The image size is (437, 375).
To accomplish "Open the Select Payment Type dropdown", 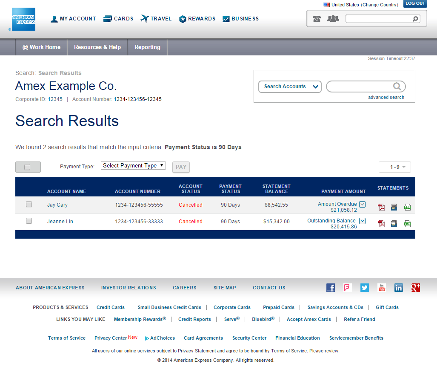I will click(x=133, y=166).
